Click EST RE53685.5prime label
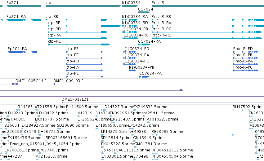This screenshot has width=264, height=161. (167, 132)
